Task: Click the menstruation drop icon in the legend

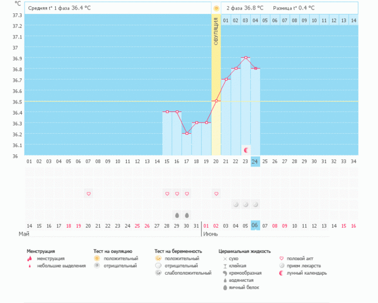Action: click(30, 258)
